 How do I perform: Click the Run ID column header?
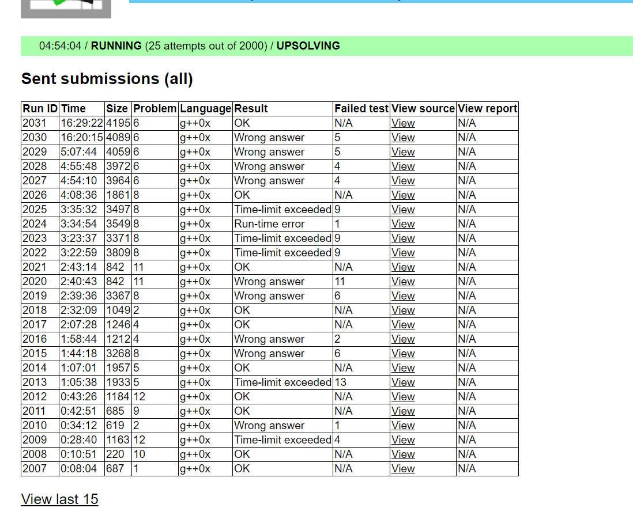40,109
